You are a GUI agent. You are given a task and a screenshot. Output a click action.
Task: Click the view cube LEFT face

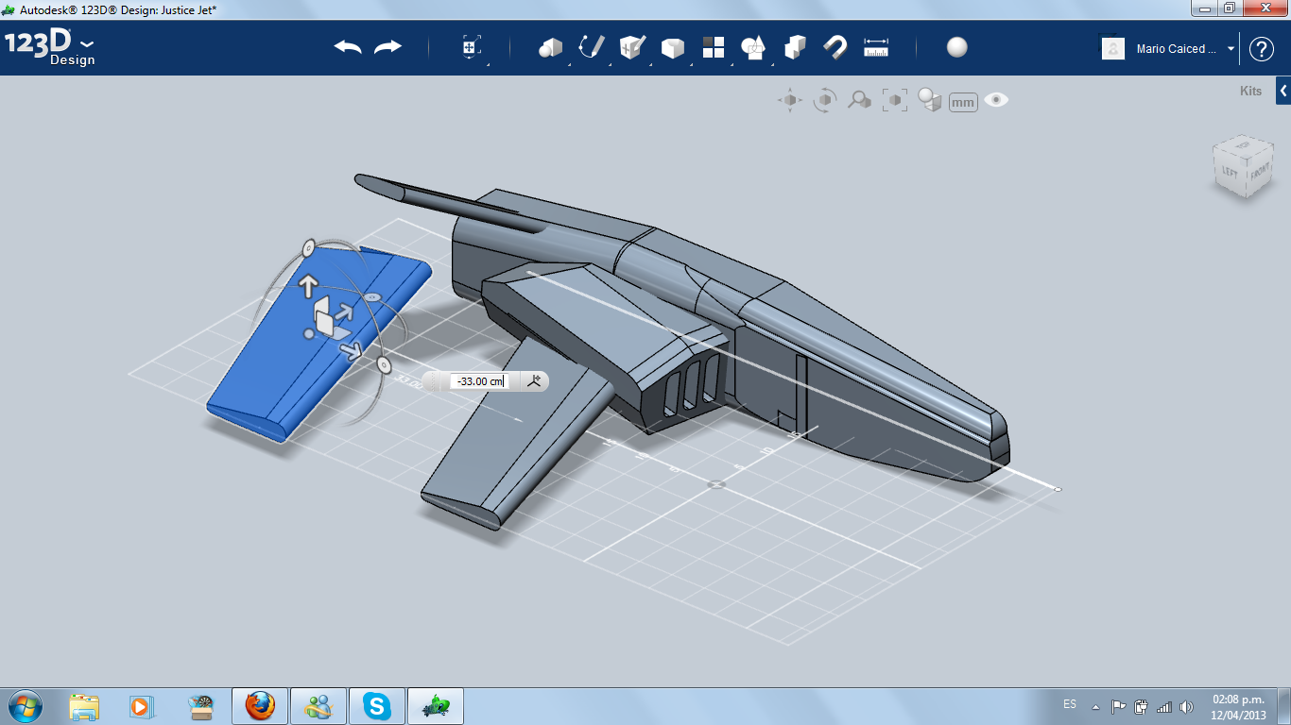coord(1230,172)
